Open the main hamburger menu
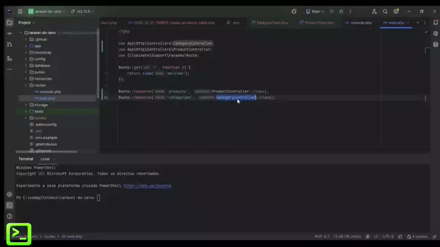The height and width of the screenshot is (247, 440). pos(20,11)
